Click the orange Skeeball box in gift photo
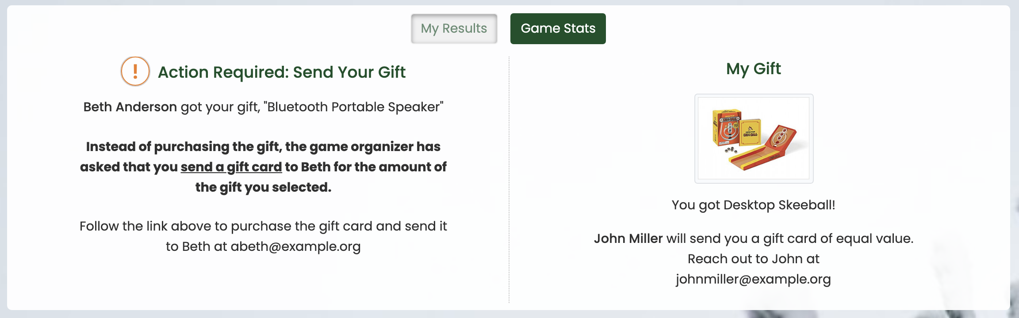Screen dimensions: 1019x318 coord(726,128)
